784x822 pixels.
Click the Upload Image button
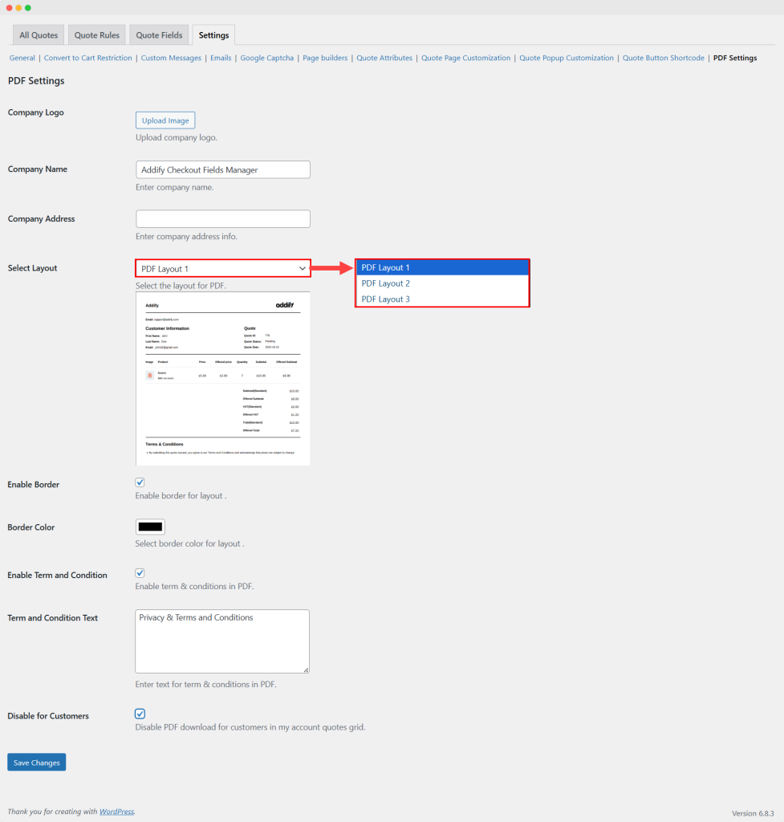(165, 120)
